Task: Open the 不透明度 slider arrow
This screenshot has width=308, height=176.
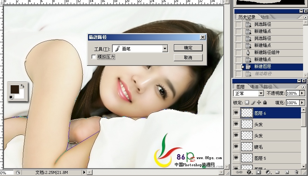Action: pyautogui.click(x=302, y=93)
